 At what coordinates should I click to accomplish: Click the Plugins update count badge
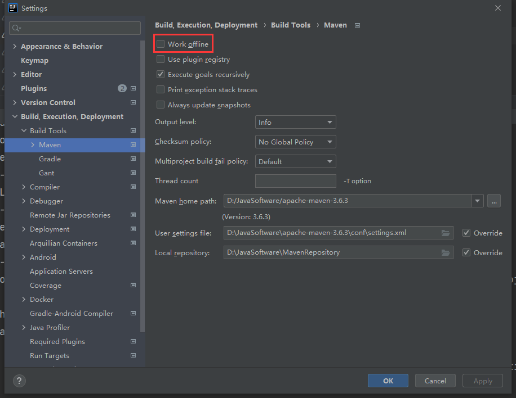point(122,88)
